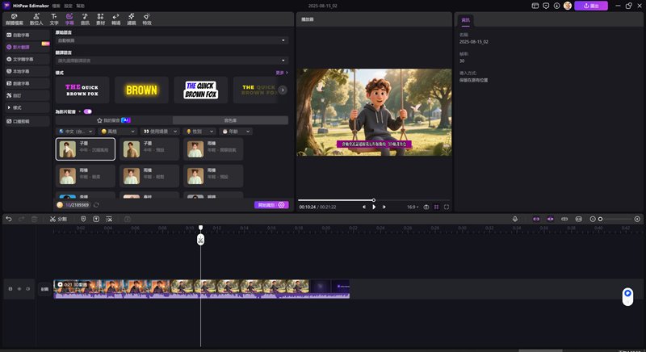
Task: Click the layout panel icon in title bar
Action: point(535,6)
